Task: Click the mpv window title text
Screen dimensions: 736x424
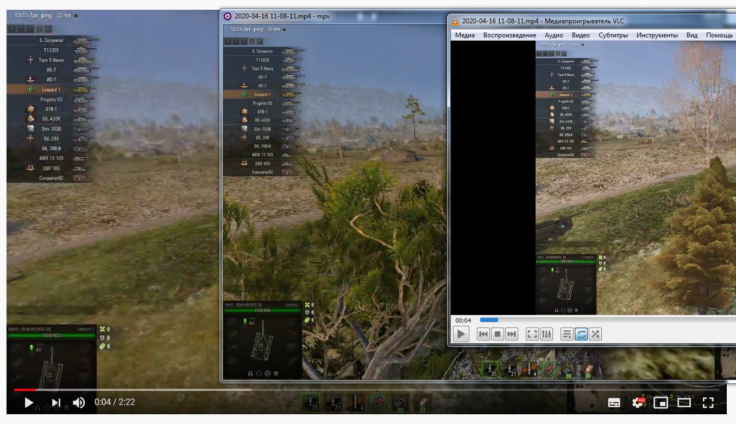Action: click(x=282, y=16)
